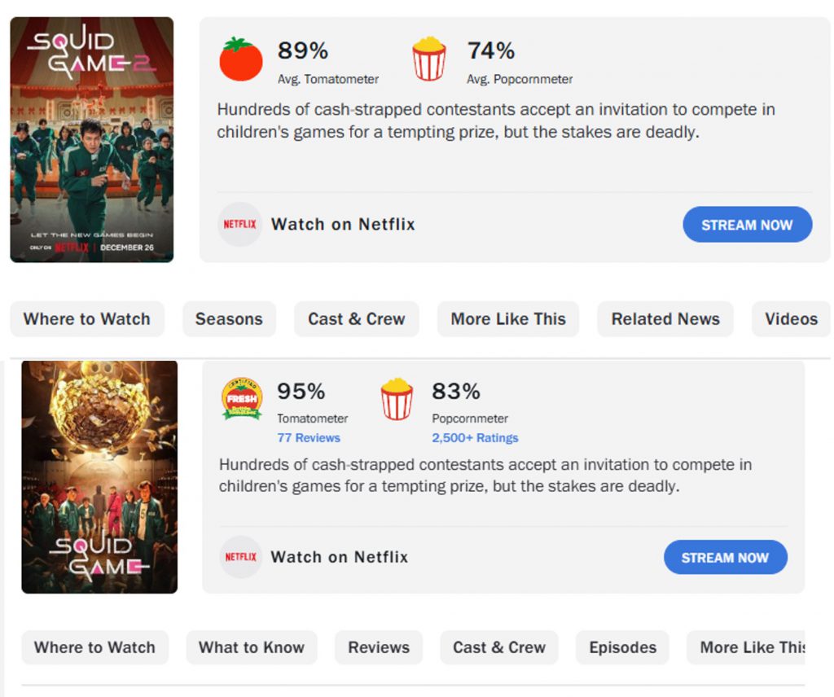The height and width of the screenshot is (697, 834).
Task: Open the 77 Reviews link
Action: (x=309, y=438)
